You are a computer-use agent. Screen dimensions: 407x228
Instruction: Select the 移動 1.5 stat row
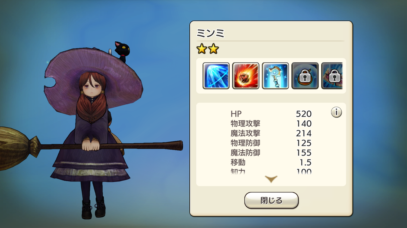click(x=271, y=163)
